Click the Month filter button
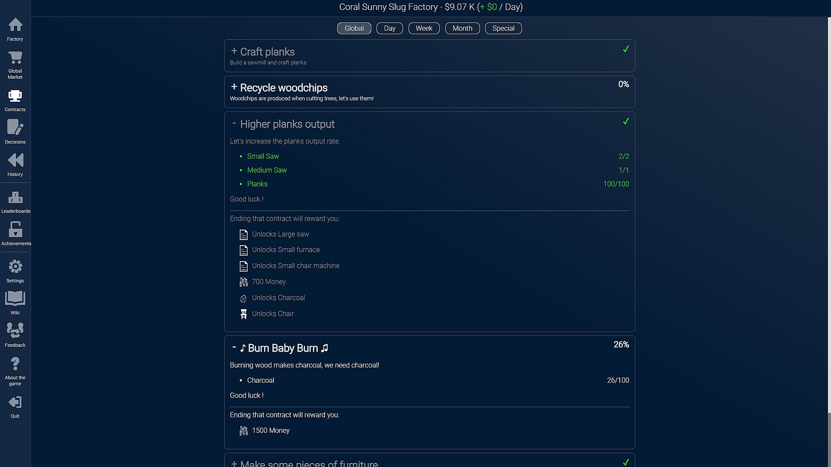The width and height of the screenshot is (831, 467). (x=462, y=29)
